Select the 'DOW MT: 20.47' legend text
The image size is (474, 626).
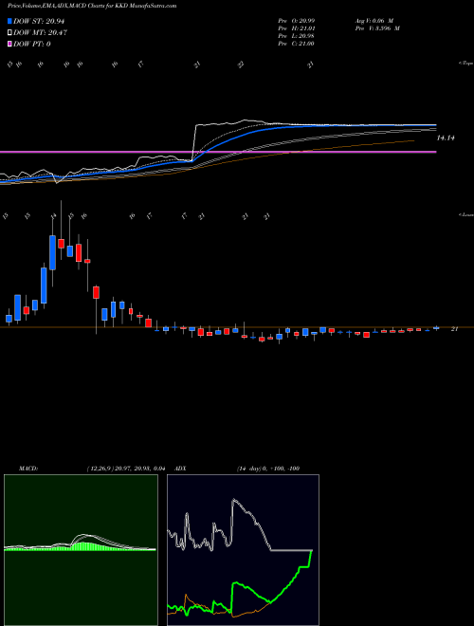(x=40, y=33)
